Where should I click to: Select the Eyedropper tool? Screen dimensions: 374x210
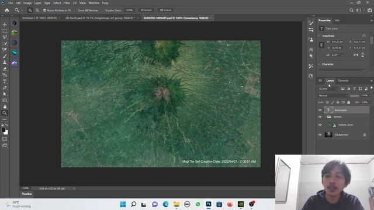pos(5,50)
